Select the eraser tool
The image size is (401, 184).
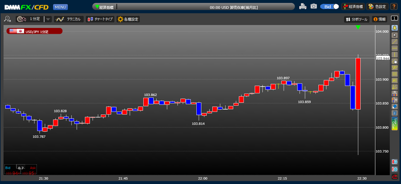(x=394, y=106)
